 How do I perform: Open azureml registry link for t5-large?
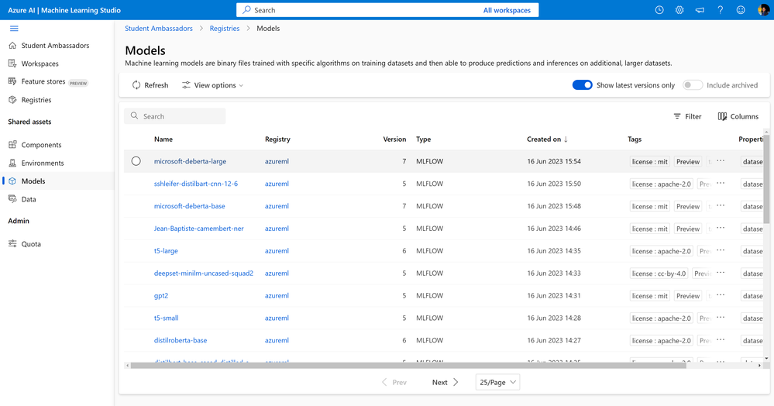(277, 250)
